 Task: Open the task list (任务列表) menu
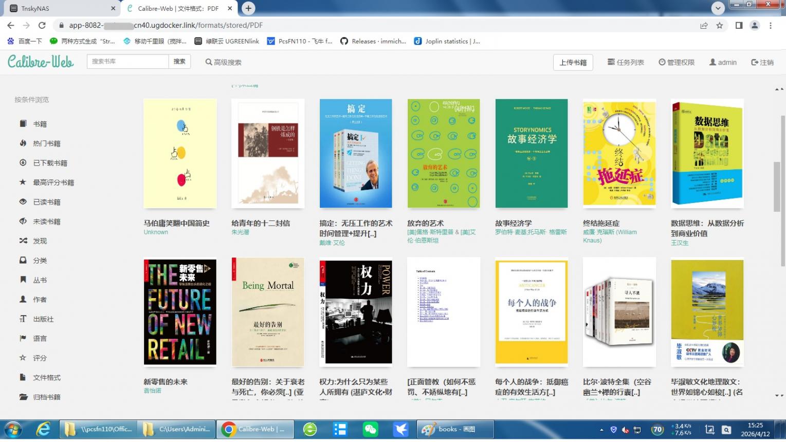coord(626,62)
